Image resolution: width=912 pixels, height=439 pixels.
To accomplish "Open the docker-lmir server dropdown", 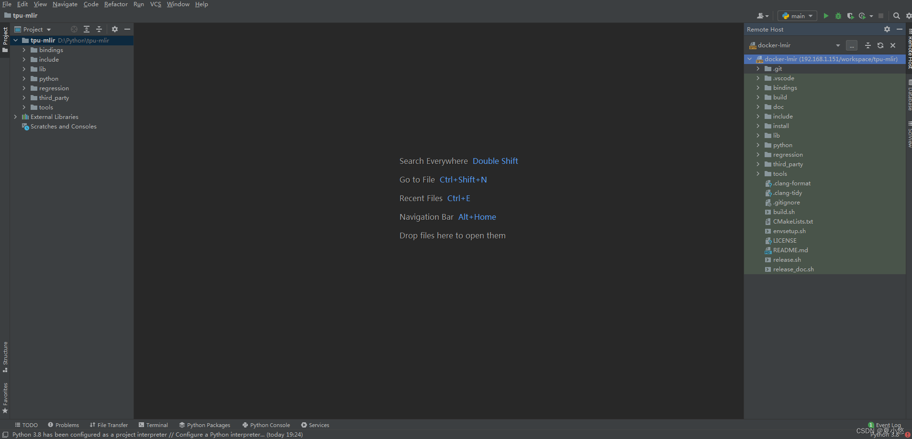I will tap(795, 45).
